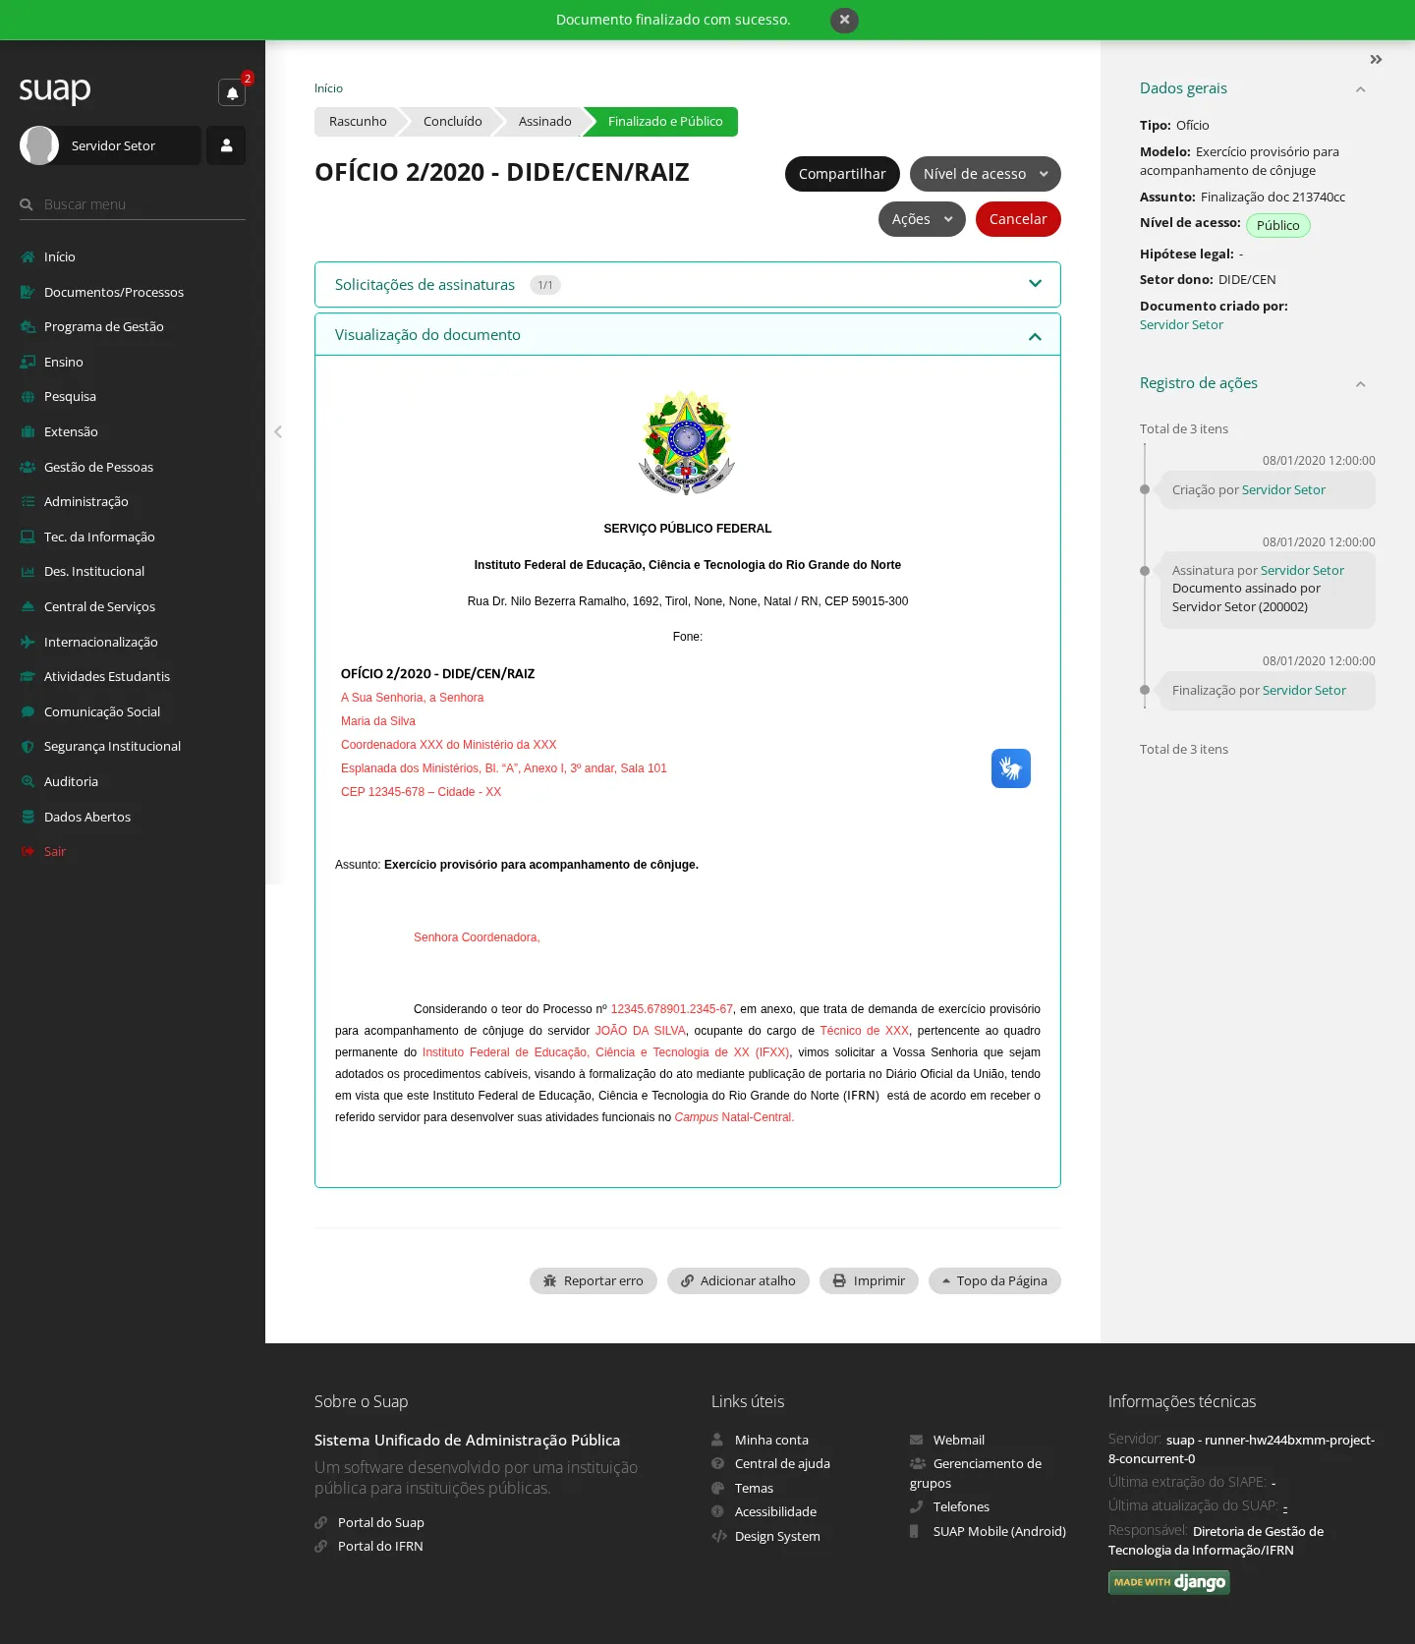Click the Des. Institucional chart icon
This screenshot has height=1644, width=1415.
pyautogui.click(x=28, y=571)
